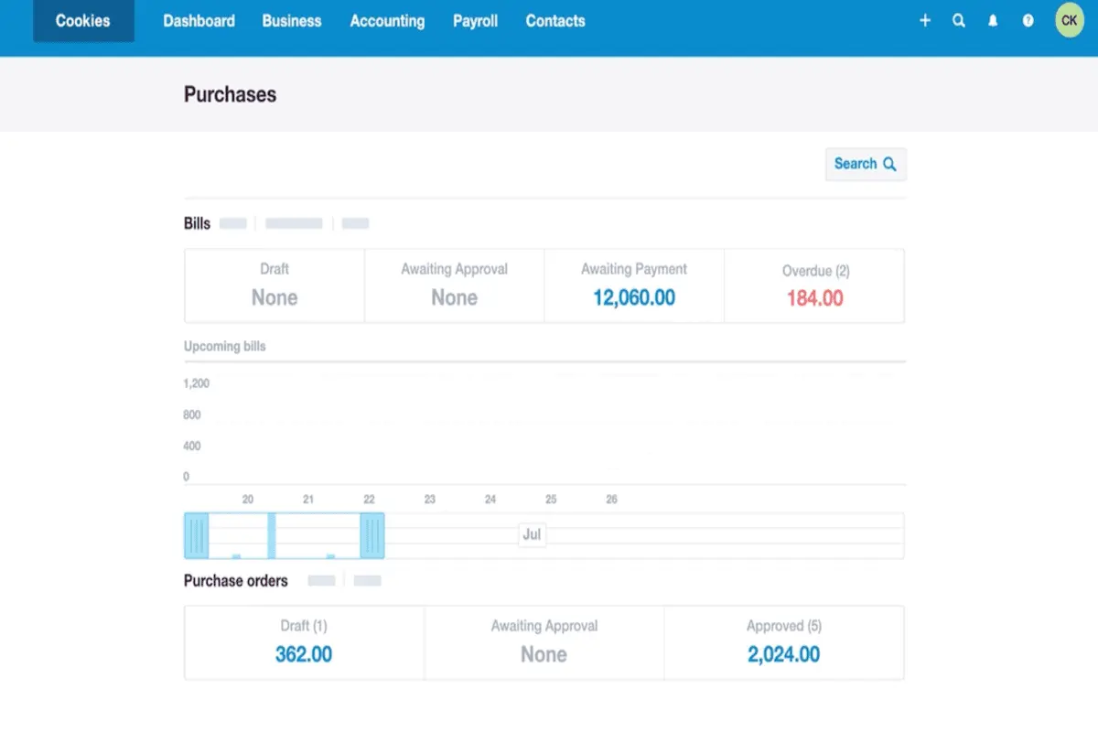
Task: Open notifications bell icon
Action: (x=993, y=20)
